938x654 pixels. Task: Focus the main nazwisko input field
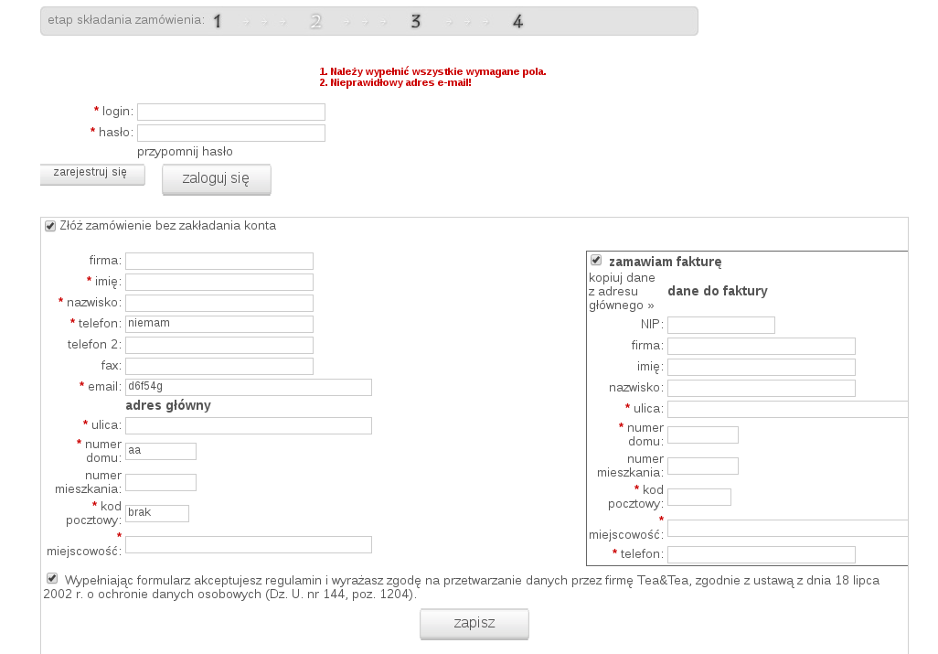(x=219, y=303)
